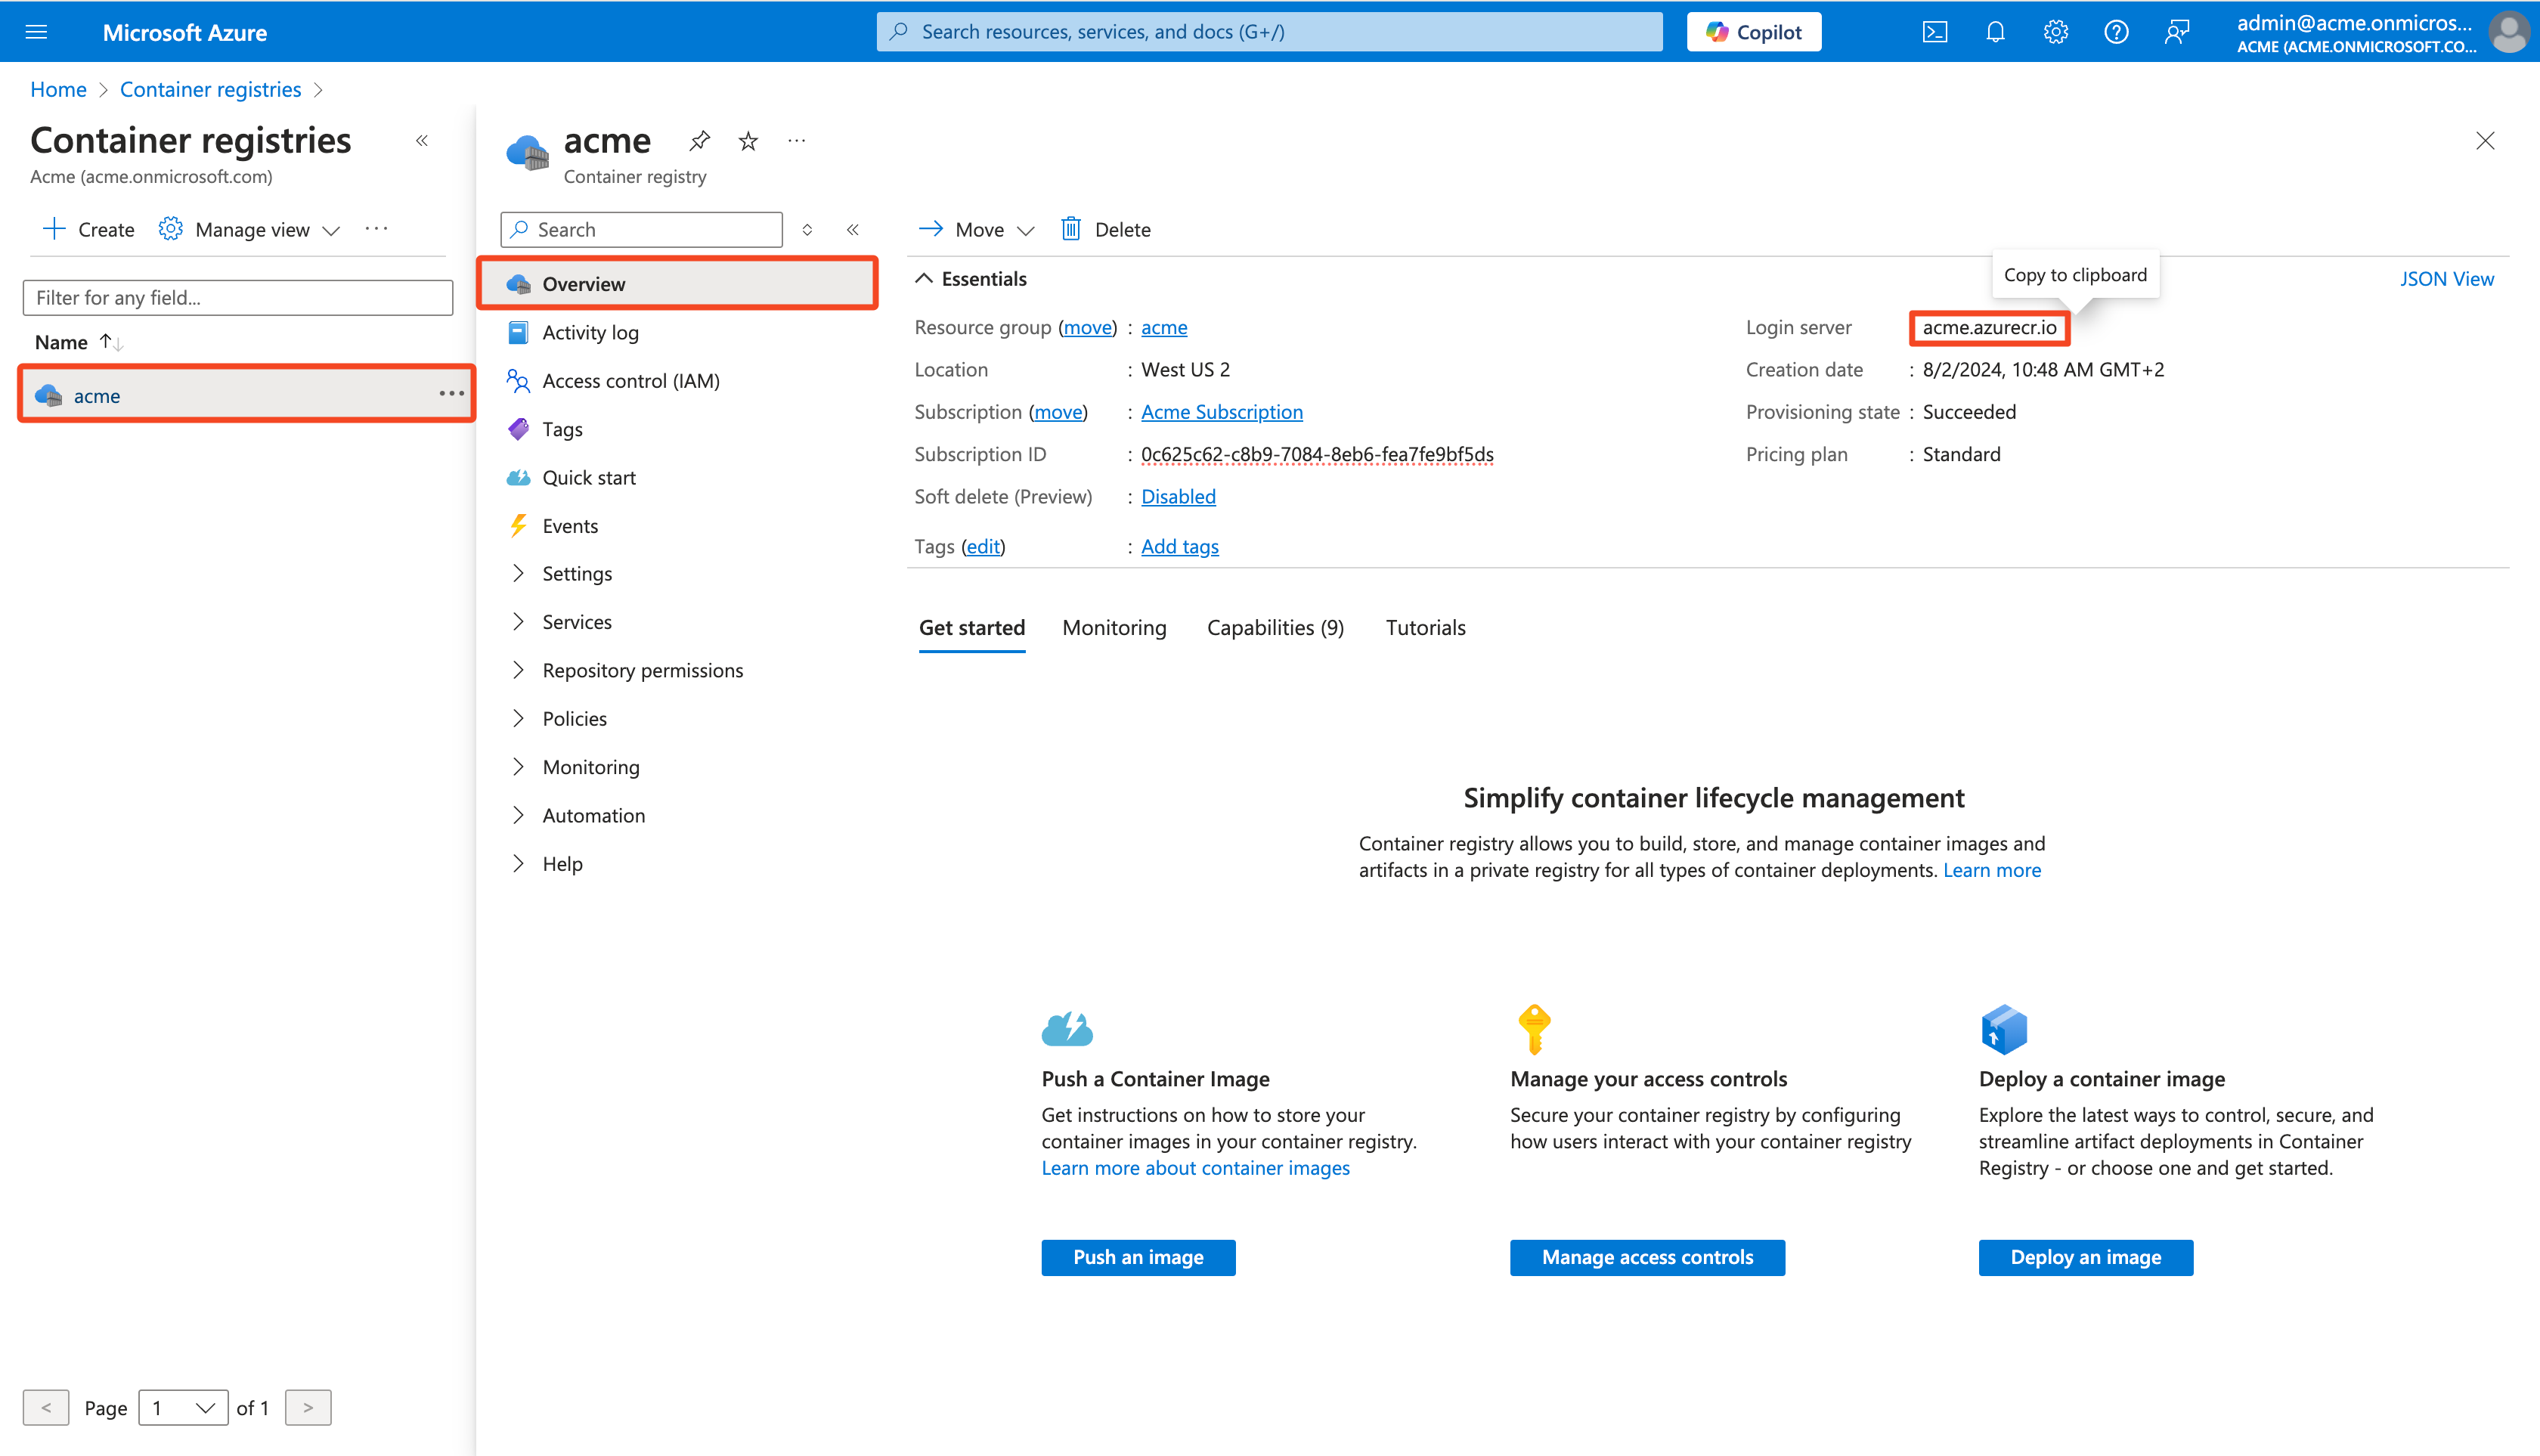The height and width of the screenshot is (1456, 2540).
Task: Click Home breadcrumb link
Action: click(58, 89)
